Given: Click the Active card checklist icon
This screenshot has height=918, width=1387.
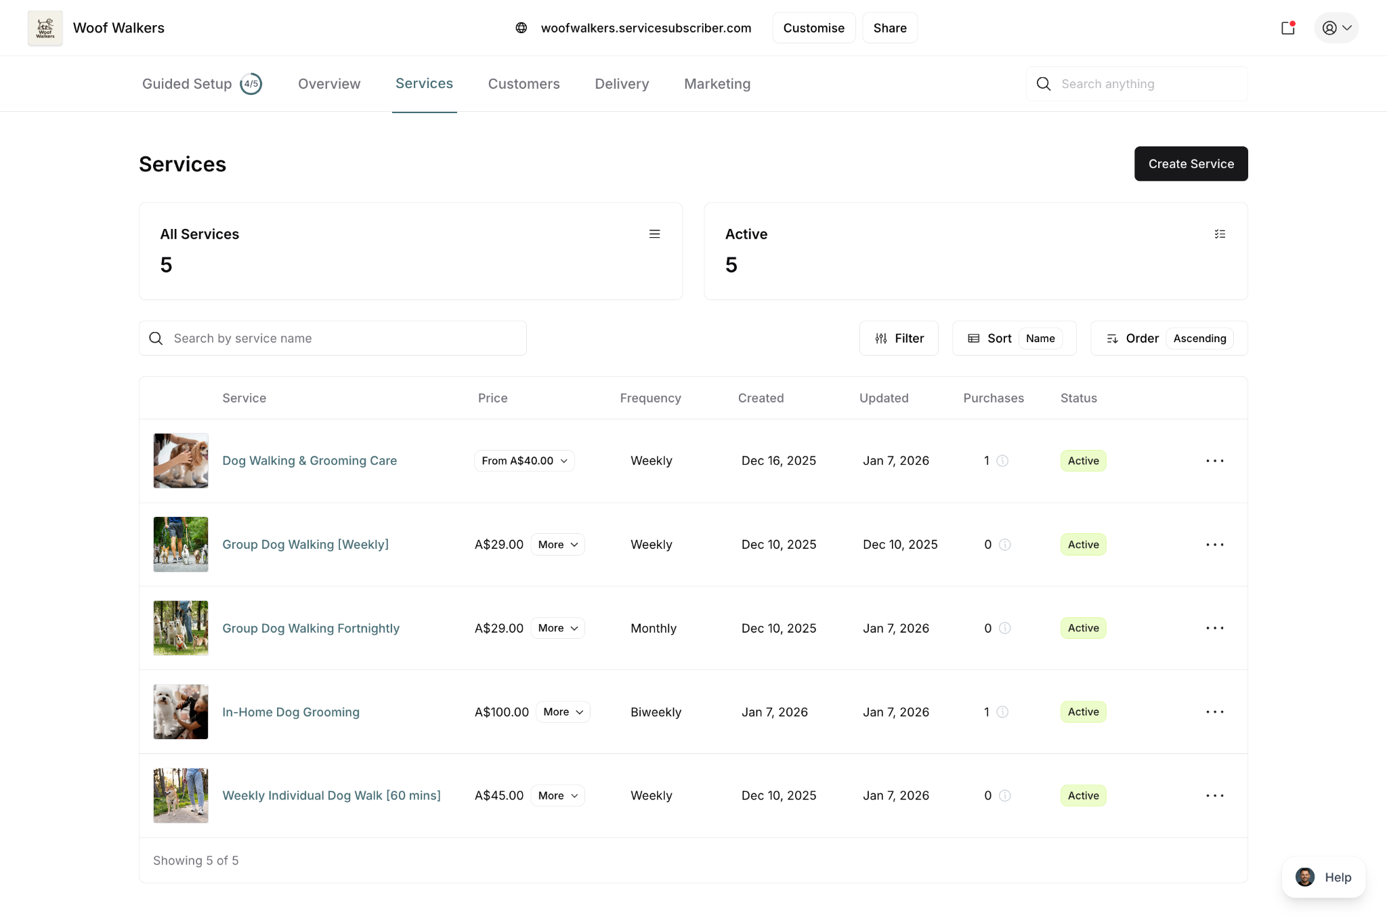Looking at the screenshot, I should pos(1219,234).
